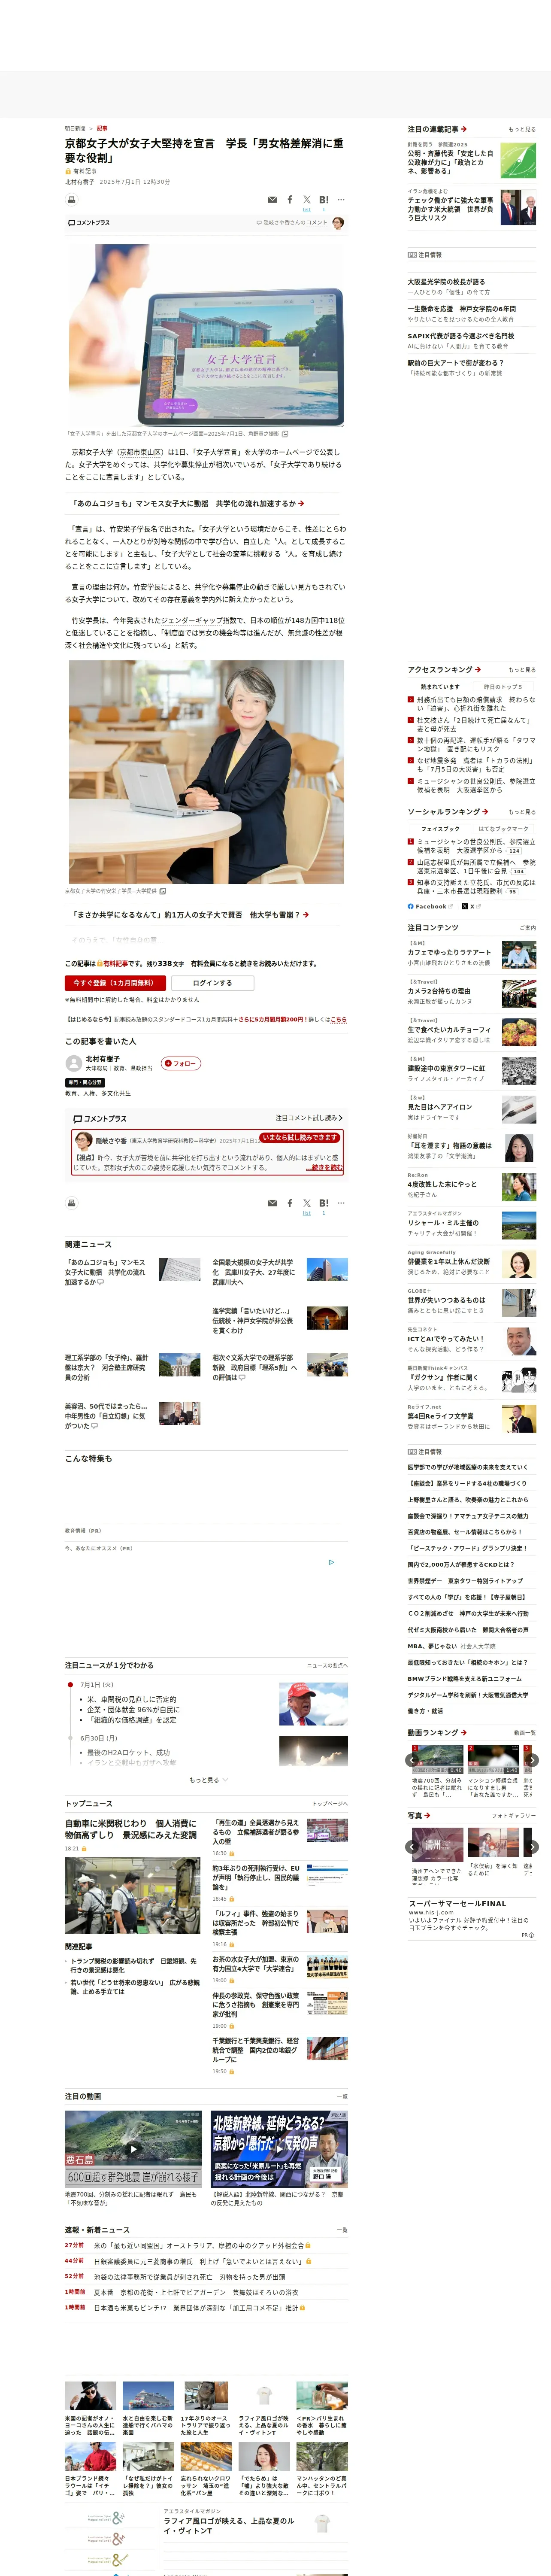Expand 注目コメント試し読み chevron

309,1118
